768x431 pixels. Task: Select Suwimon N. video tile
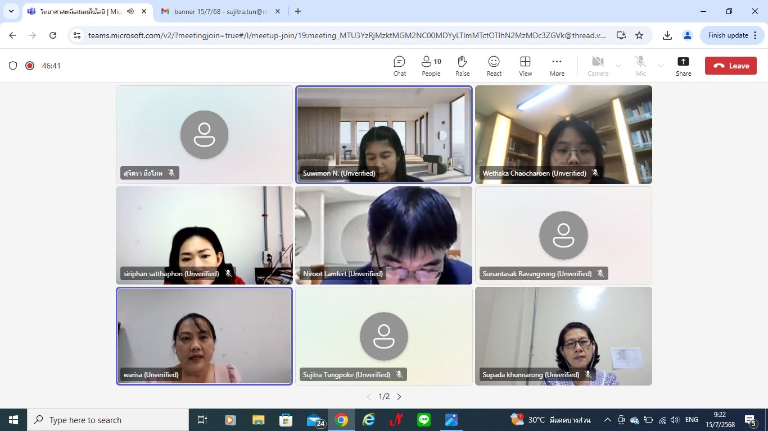click(x=384, y=135)
